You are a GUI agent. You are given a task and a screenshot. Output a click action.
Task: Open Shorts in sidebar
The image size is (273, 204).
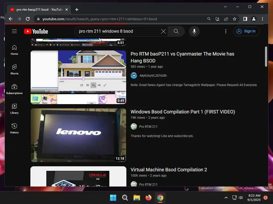pyautogui.click(x=14, y=70)
